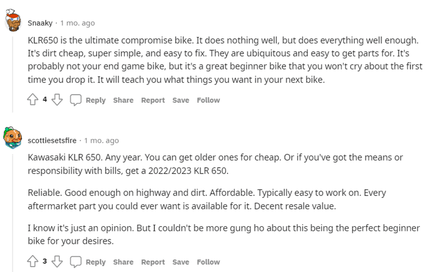Open Snaaky's user profile link

(x=40, y=23)
